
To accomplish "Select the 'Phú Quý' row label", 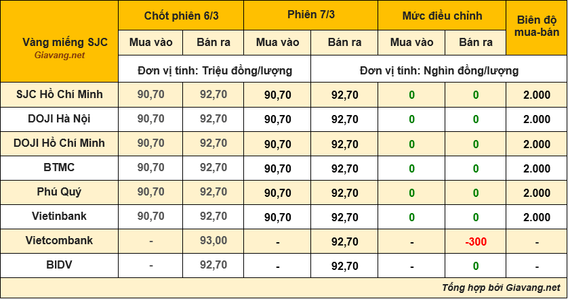I will 60,191.
